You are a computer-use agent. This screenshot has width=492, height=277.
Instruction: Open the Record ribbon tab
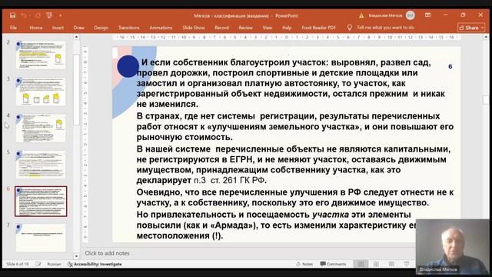click(x=221, y=28)
